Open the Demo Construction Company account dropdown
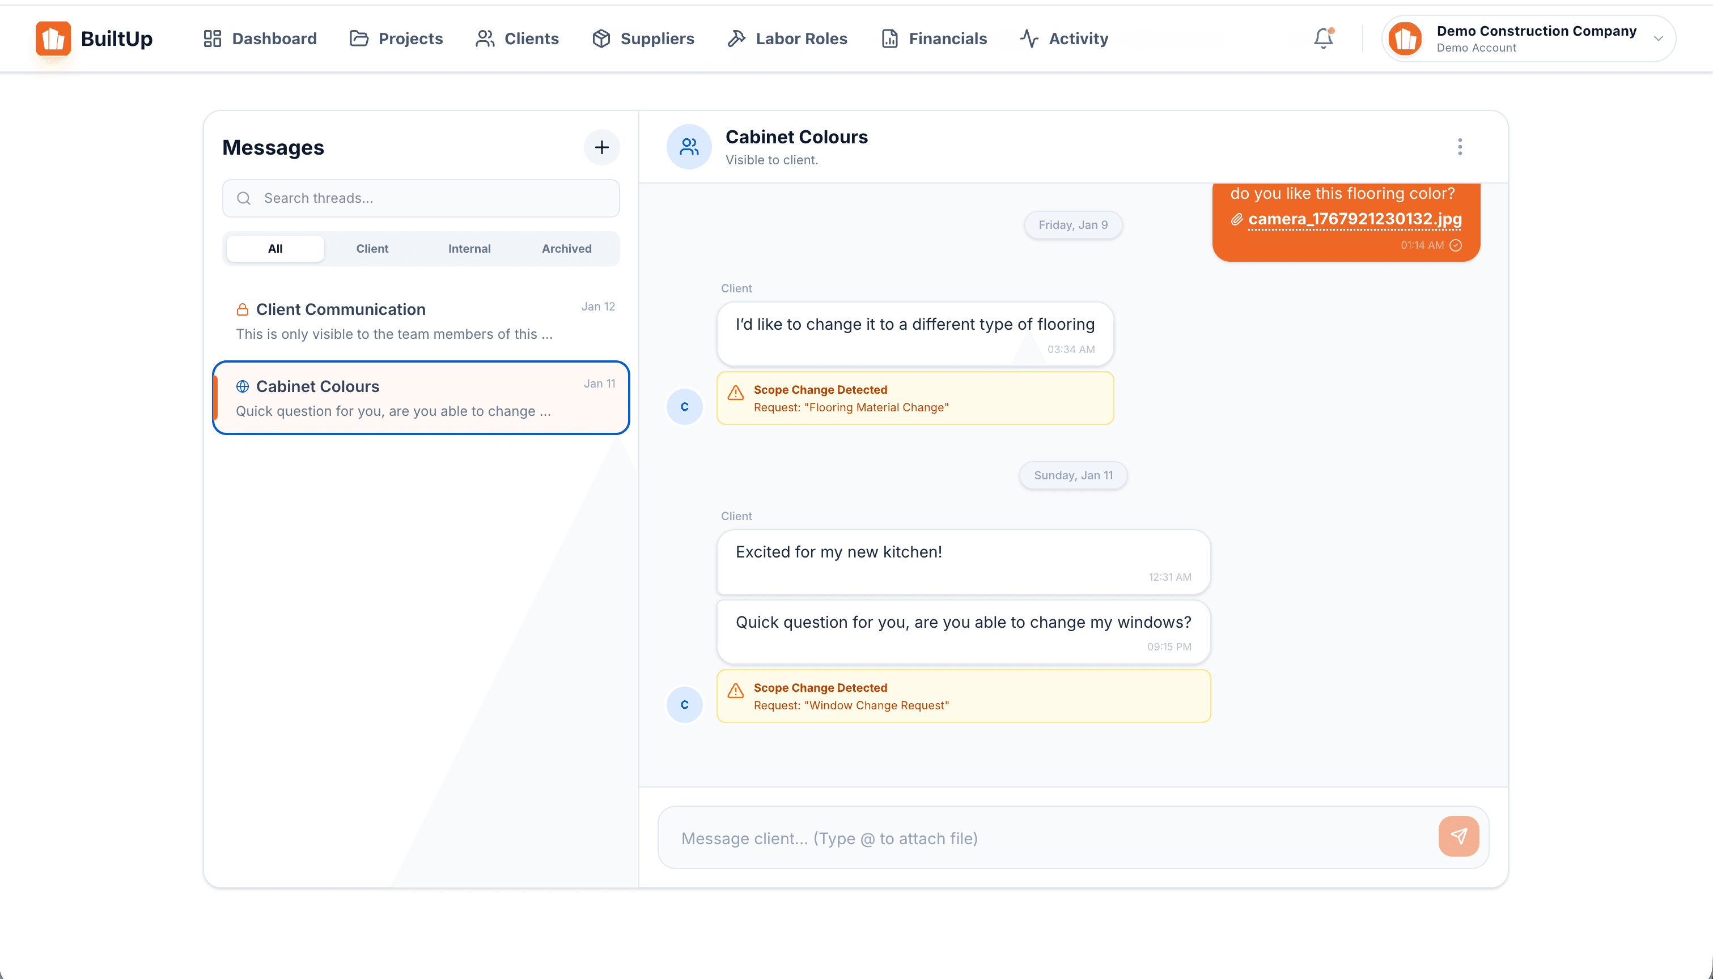The height and width of the screenshot is (979, 1713). 1527,39
